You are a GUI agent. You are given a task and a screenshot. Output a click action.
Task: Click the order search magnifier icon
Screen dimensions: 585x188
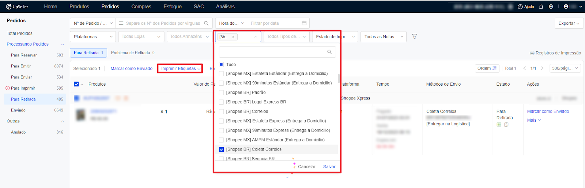(206, 23)
